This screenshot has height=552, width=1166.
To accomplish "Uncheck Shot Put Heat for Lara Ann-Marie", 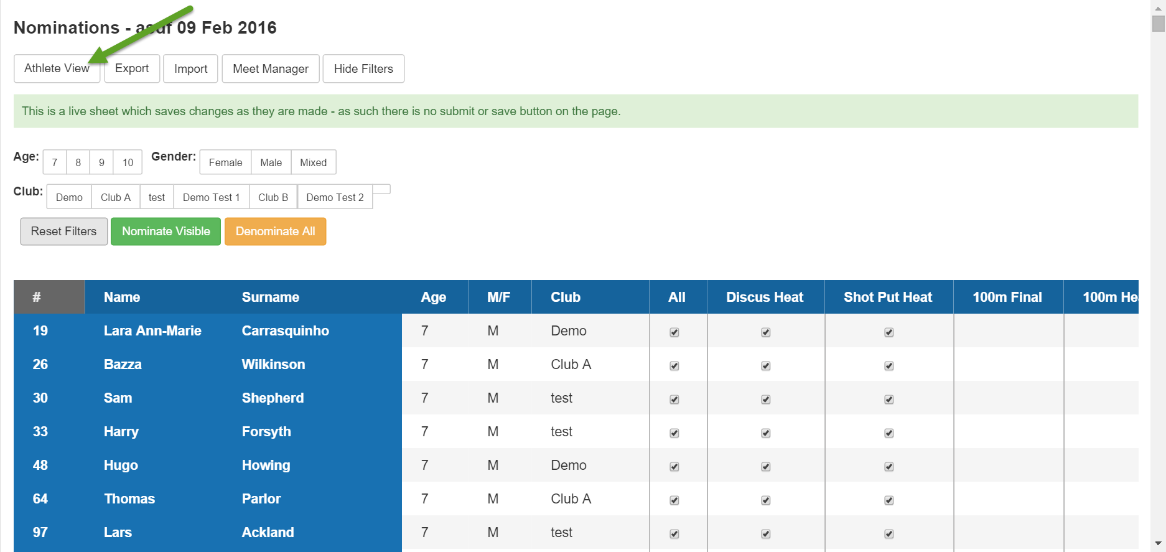I will pyautogui.click(x=889, y=332).
